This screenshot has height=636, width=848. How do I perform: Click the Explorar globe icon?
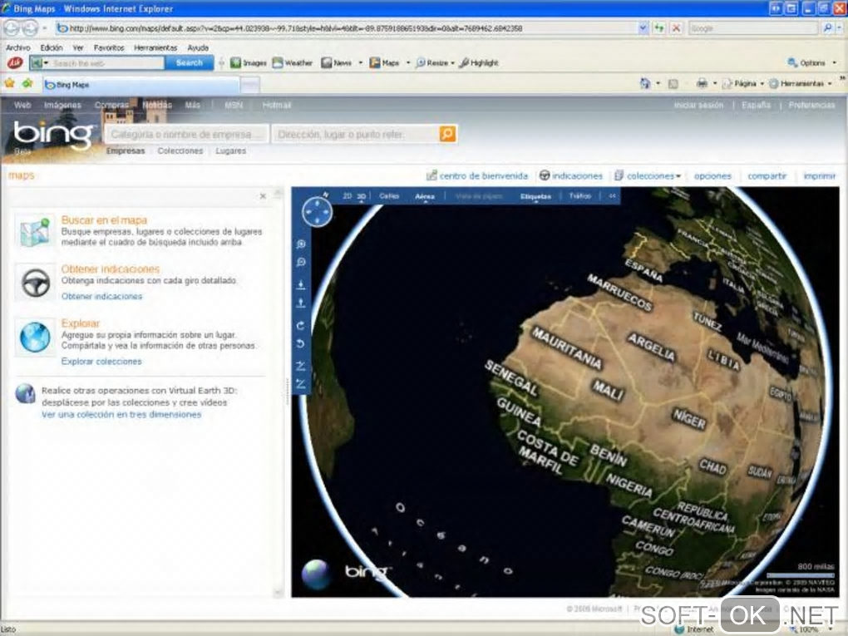(x=35, y=337)
